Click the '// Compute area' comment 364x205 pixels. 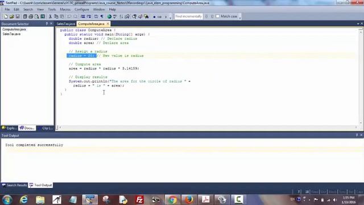pos(85,64)
